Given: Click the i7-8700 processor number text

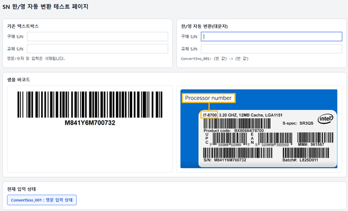Looking at the screenshot, I should 209,115.
